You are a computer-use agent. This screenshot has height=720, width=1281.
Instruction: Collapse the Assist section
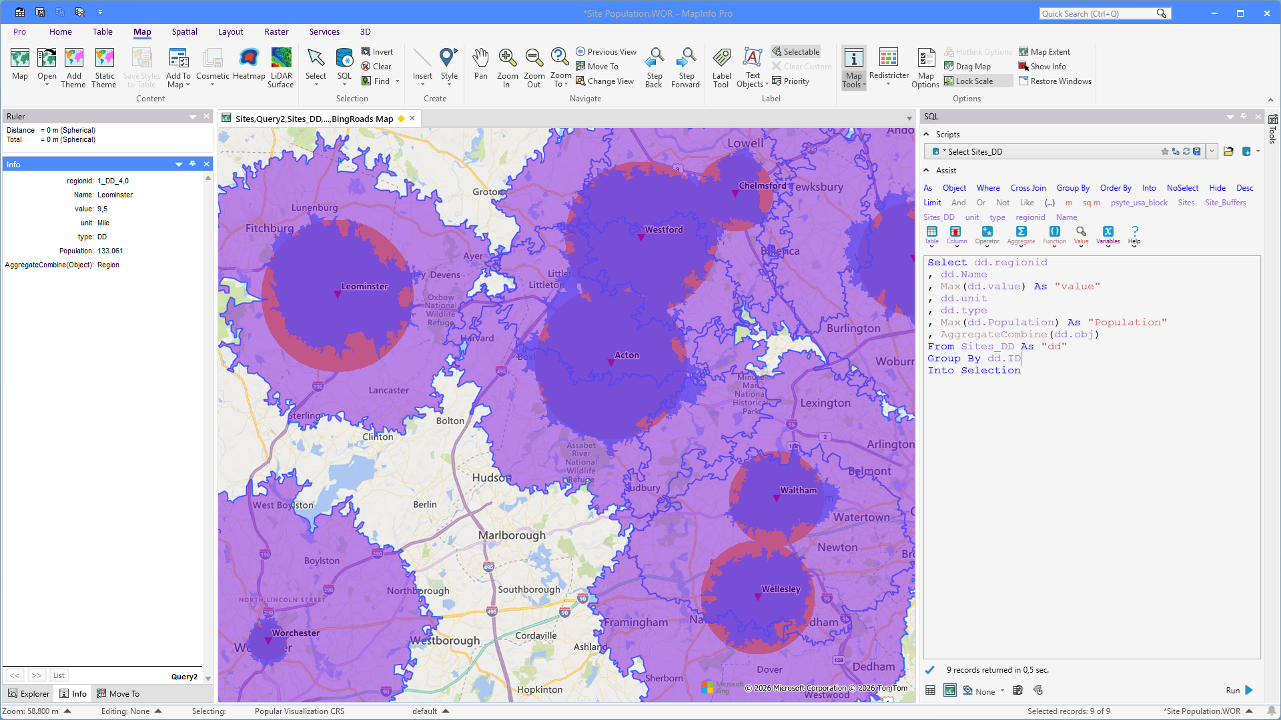pyautogui.click(x=927, y=171)
